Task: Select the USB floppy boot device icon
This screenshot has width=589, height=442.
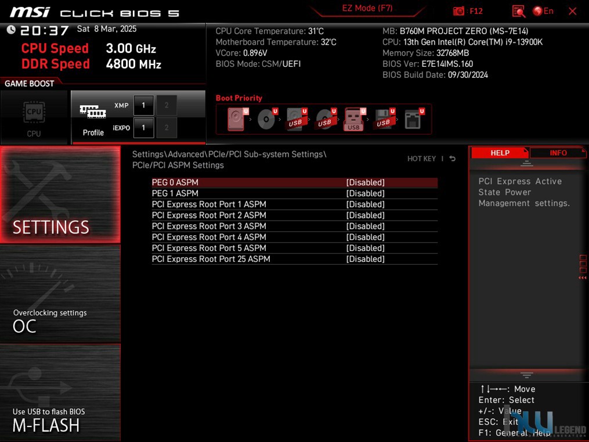Action: 384,119
